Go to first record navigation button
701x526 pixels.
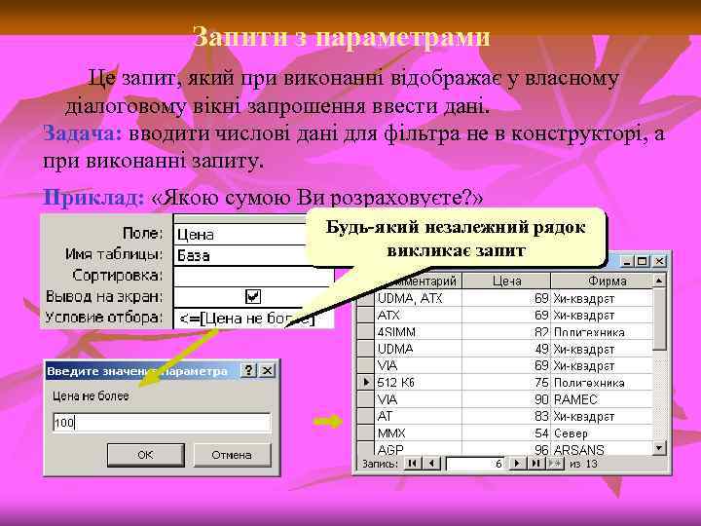pyautogui.click(x=412, y=464)
